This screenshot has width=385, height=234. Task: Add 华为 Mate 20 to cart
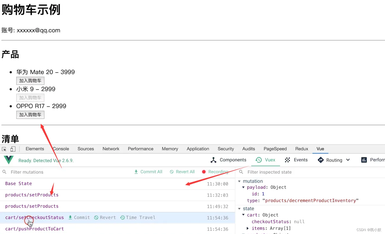click(30, 81)
